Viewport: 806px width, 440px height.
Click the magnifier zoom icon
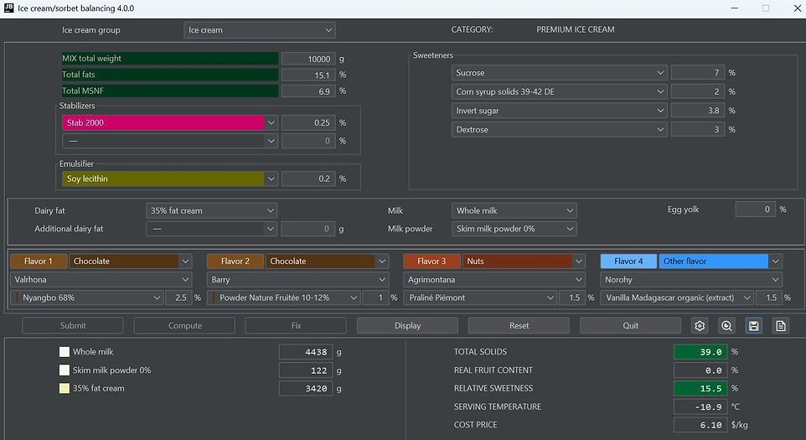(x=726, y=326)
